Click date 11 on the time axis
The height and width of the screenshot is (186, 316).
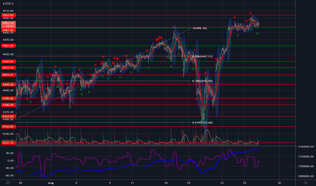pos(132,183)
